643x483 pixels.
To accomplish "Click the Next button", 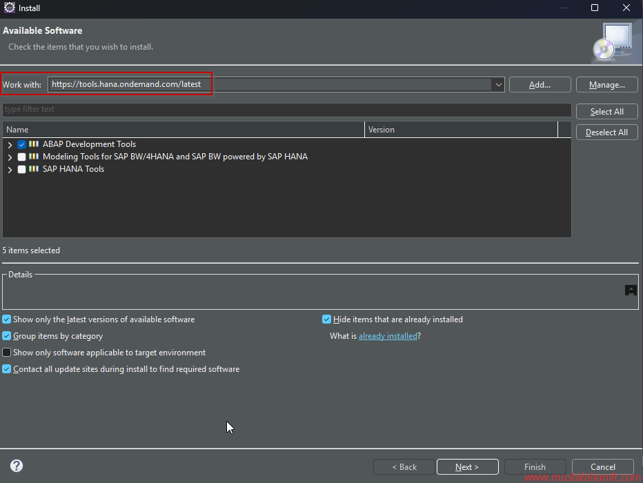I will coord(468,466).
